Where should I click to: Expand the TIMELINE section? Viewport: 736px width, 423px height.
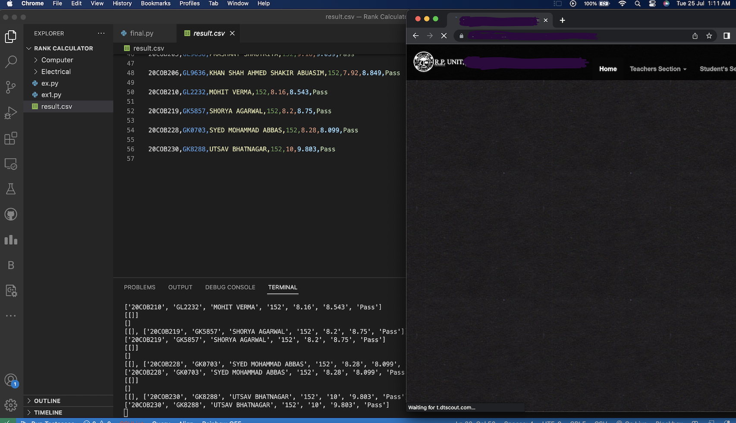48,413
